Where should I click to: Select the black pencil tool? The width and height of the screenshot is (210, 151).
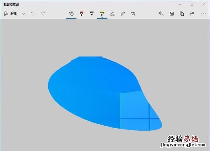(92, 13)
